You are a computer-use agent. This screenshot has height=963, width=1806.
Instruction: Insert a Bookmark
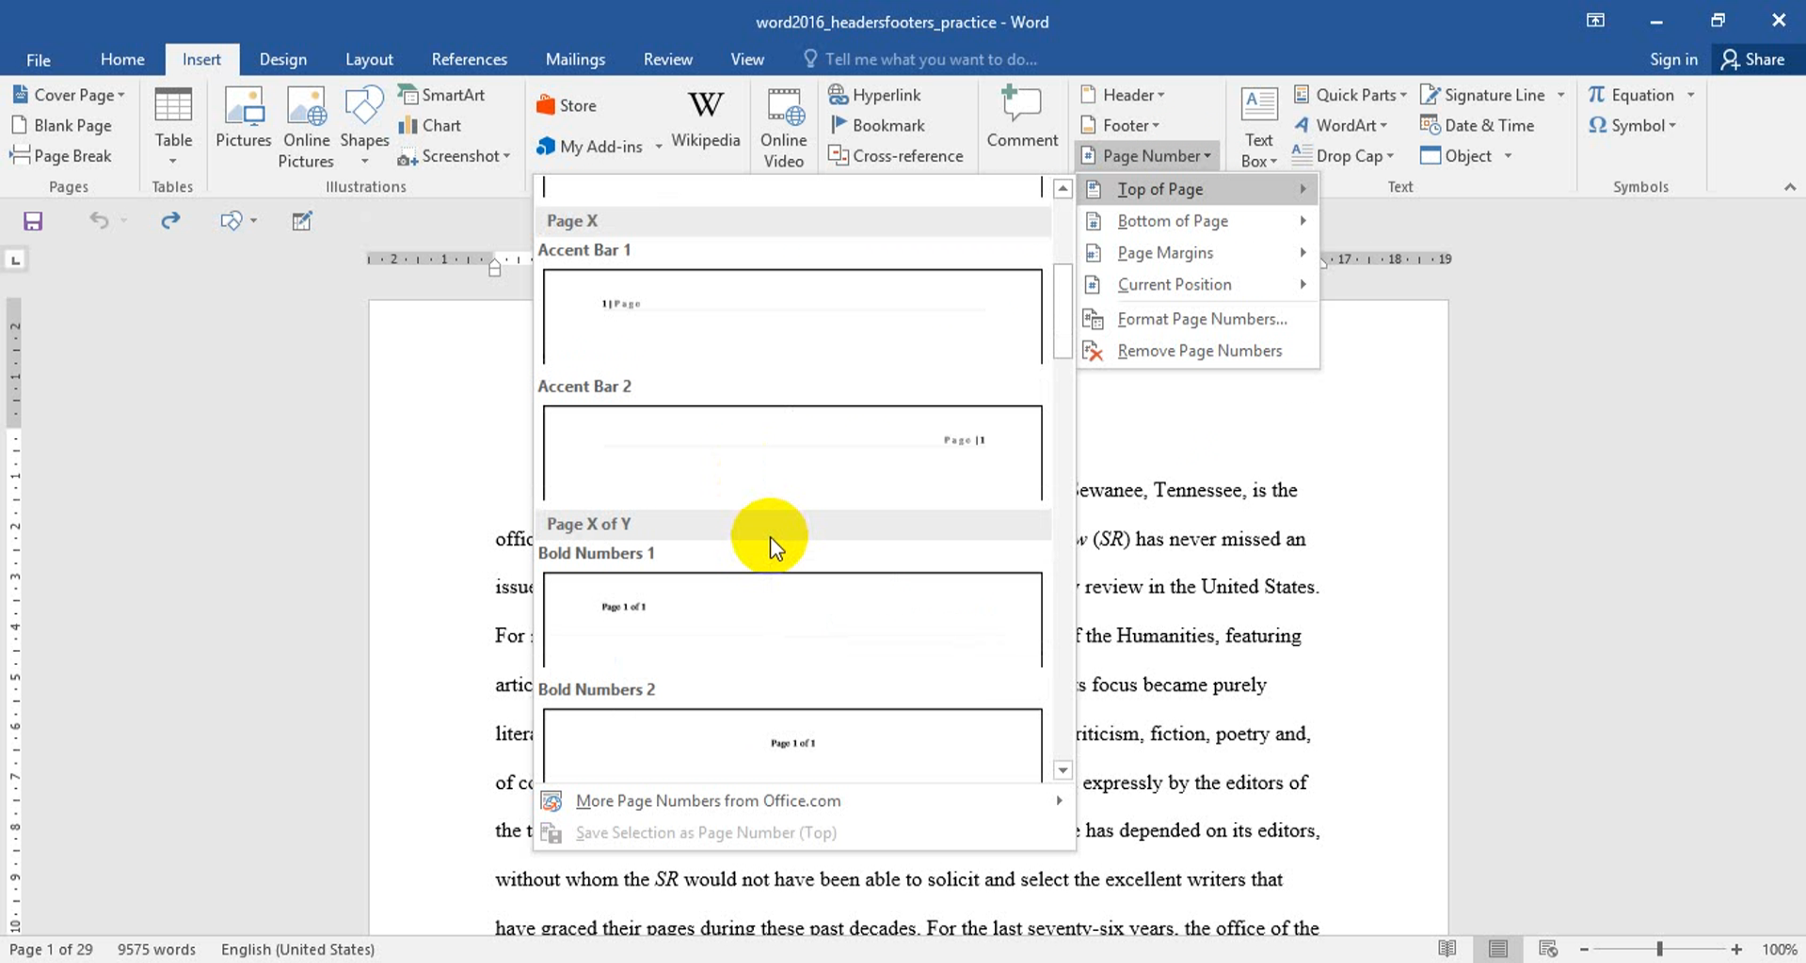[x=877, y=125]
